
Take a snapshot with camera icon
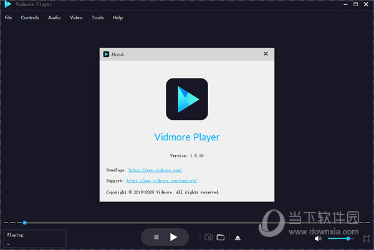pos(208,237)
